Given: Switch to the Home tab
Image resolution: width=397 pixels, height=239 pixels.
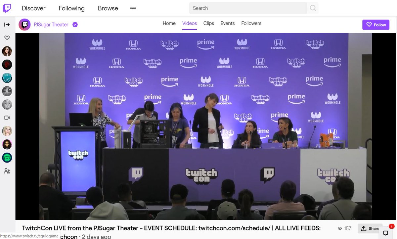Looking at the screenshot, I should click(169, 24).
